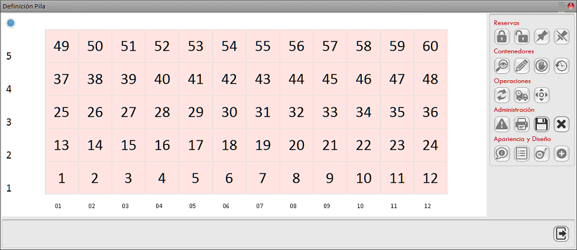The image size is (577, 250).
Task: Click the circular arrows refresh icon
Action: click(x=502, y=95)
